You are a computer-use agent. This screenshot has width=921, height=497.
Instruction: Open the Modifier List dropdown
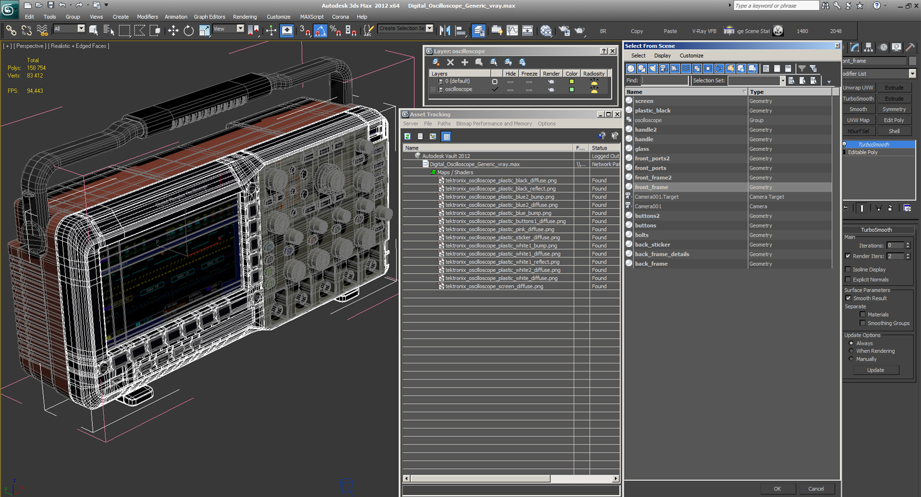coord(912,74)
